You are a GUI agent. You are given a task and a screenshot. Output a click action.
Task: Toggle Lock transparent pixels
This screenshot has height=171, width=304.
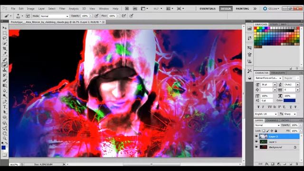coord(264,131)
